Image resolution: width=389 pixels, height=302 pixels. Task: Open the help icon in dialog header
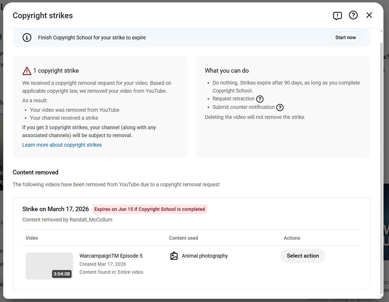pyautogui.click(x=353, y=15)
